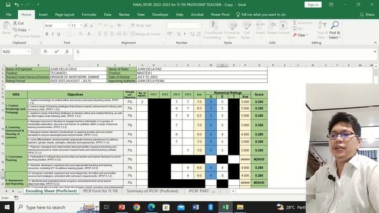Viewport: 379px width, 213px height.
Task: Decrease font size with small A icon
Action: point(92,25)
